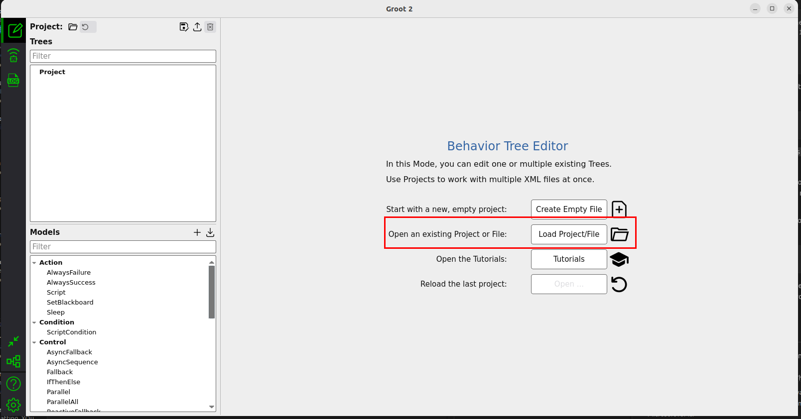Image resolution: width=801 pixels, height=419 pixels.
Task: Select Parallel model
Action: point(59,392)
